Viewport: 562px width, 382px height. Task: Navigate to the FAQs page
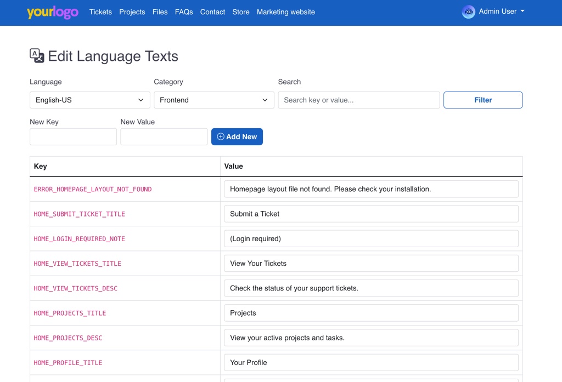[x=184, y=12]
